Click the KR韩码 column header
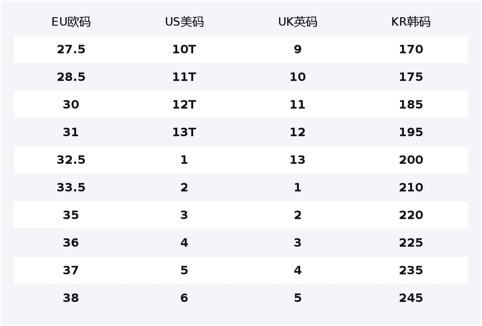This screenshot has width=482, height=326. (x=411, y=22)
